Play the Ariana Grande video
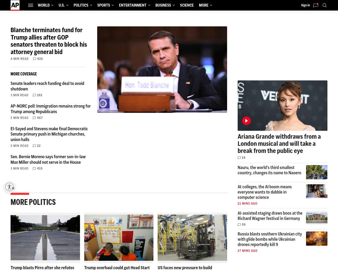The height and width of the screenshot is (270, 338). [246, 121]
